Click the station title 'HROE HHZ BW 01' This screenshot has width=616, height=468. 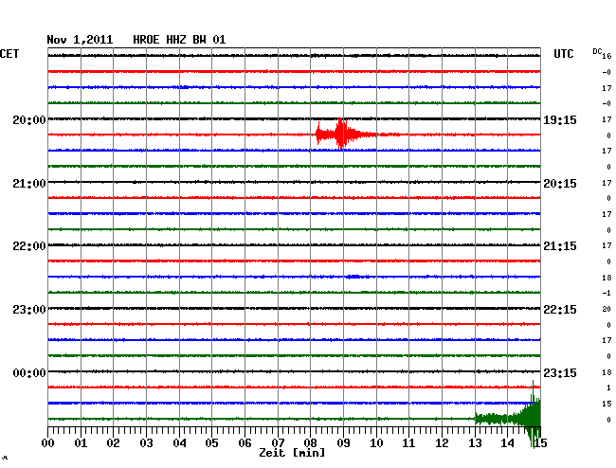coord(179,40)
